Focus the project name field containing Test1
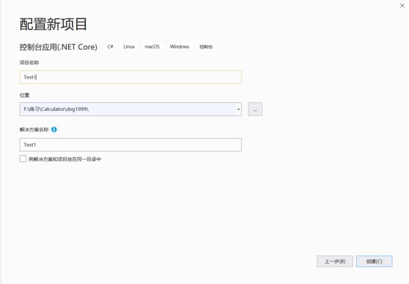Viewport: 409px width, 284px height. pyautogui.click(x=130, y=77)
